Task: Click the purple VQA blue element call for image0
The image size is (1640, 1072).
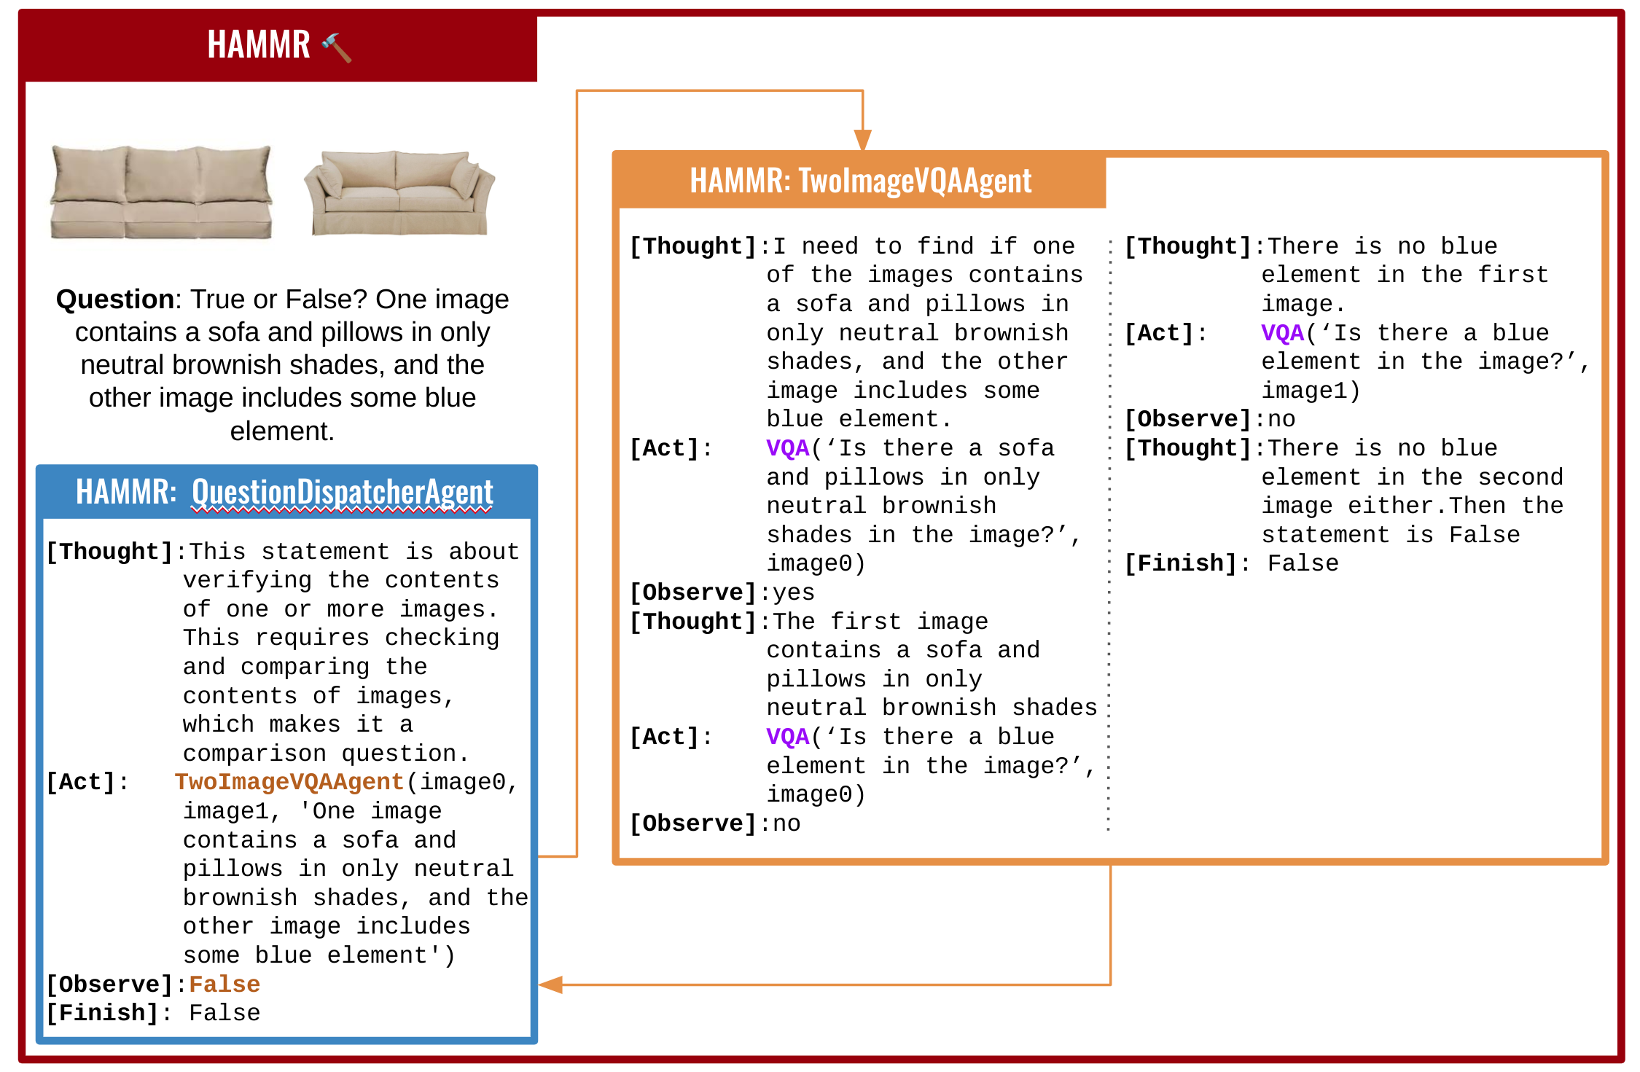Action: pos(787,737)
